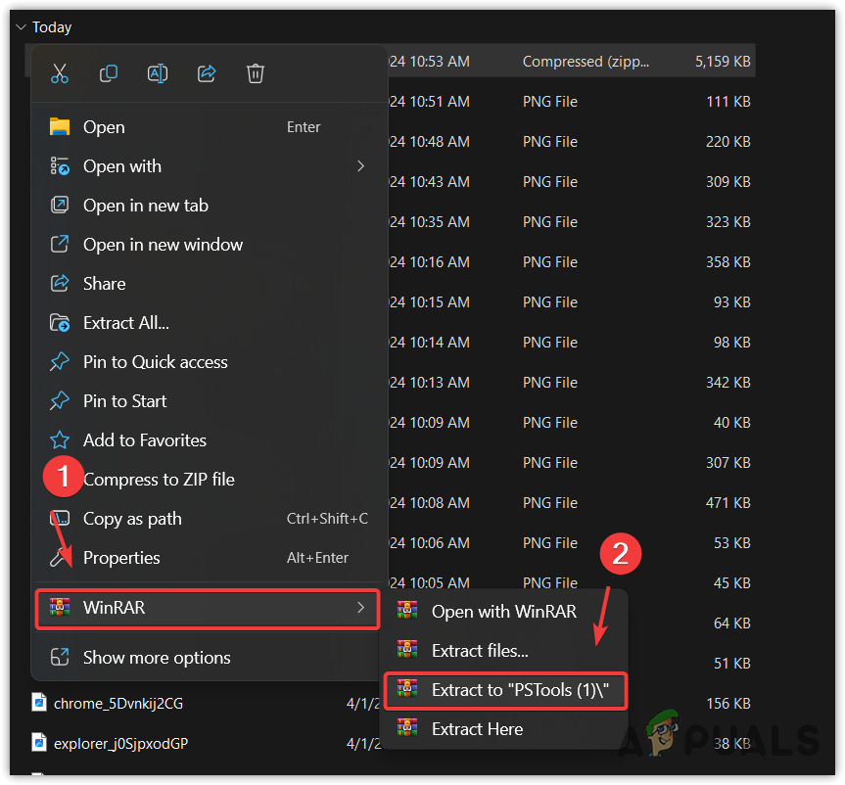Click the 93 KB size cell
This screenshot has height=785, width=845.
tap(731, 302)
